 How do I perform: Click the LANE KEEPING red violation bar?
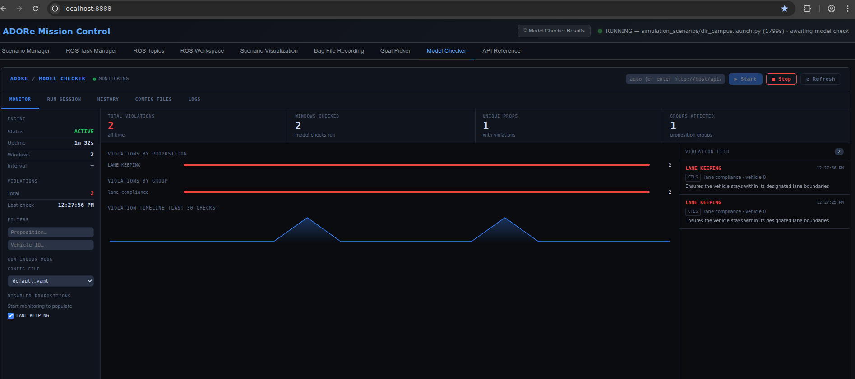416,165
